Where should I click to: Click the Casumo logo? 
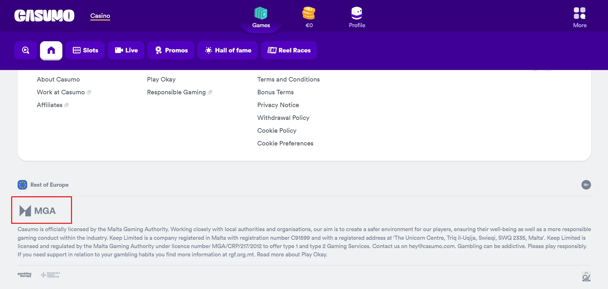[x=44, y=16]
